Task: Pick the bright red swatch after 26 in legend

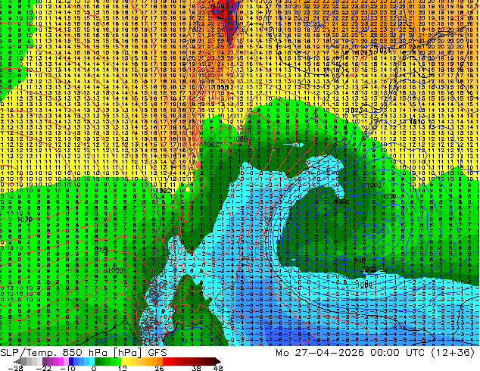Action: (x=165, y=361)
